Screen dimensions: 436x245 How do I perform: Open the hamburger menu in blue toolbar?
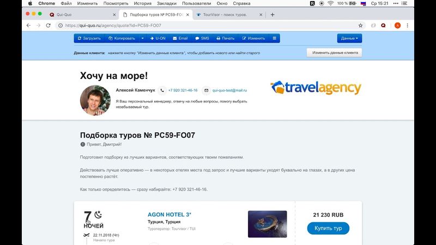275,38
